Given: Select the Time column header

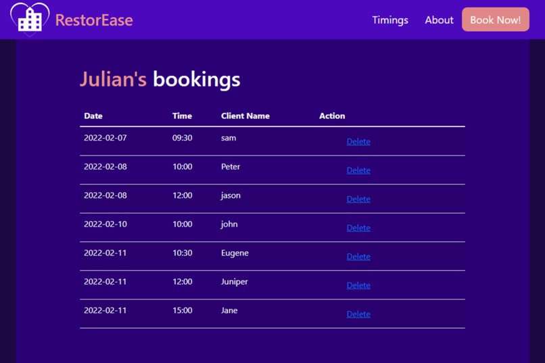Looking at the screenshot, I should click(182, 116).
